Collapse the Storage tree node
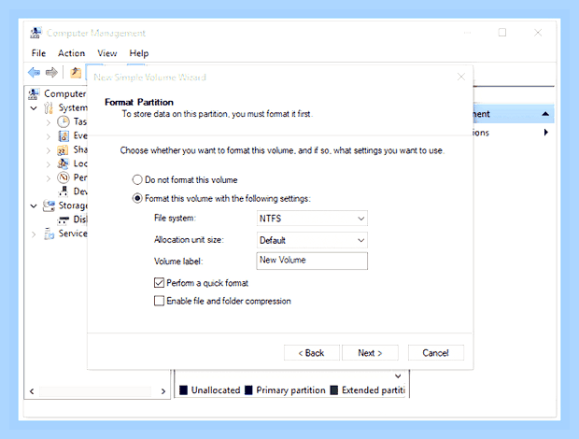 click(x=34, y=205)
